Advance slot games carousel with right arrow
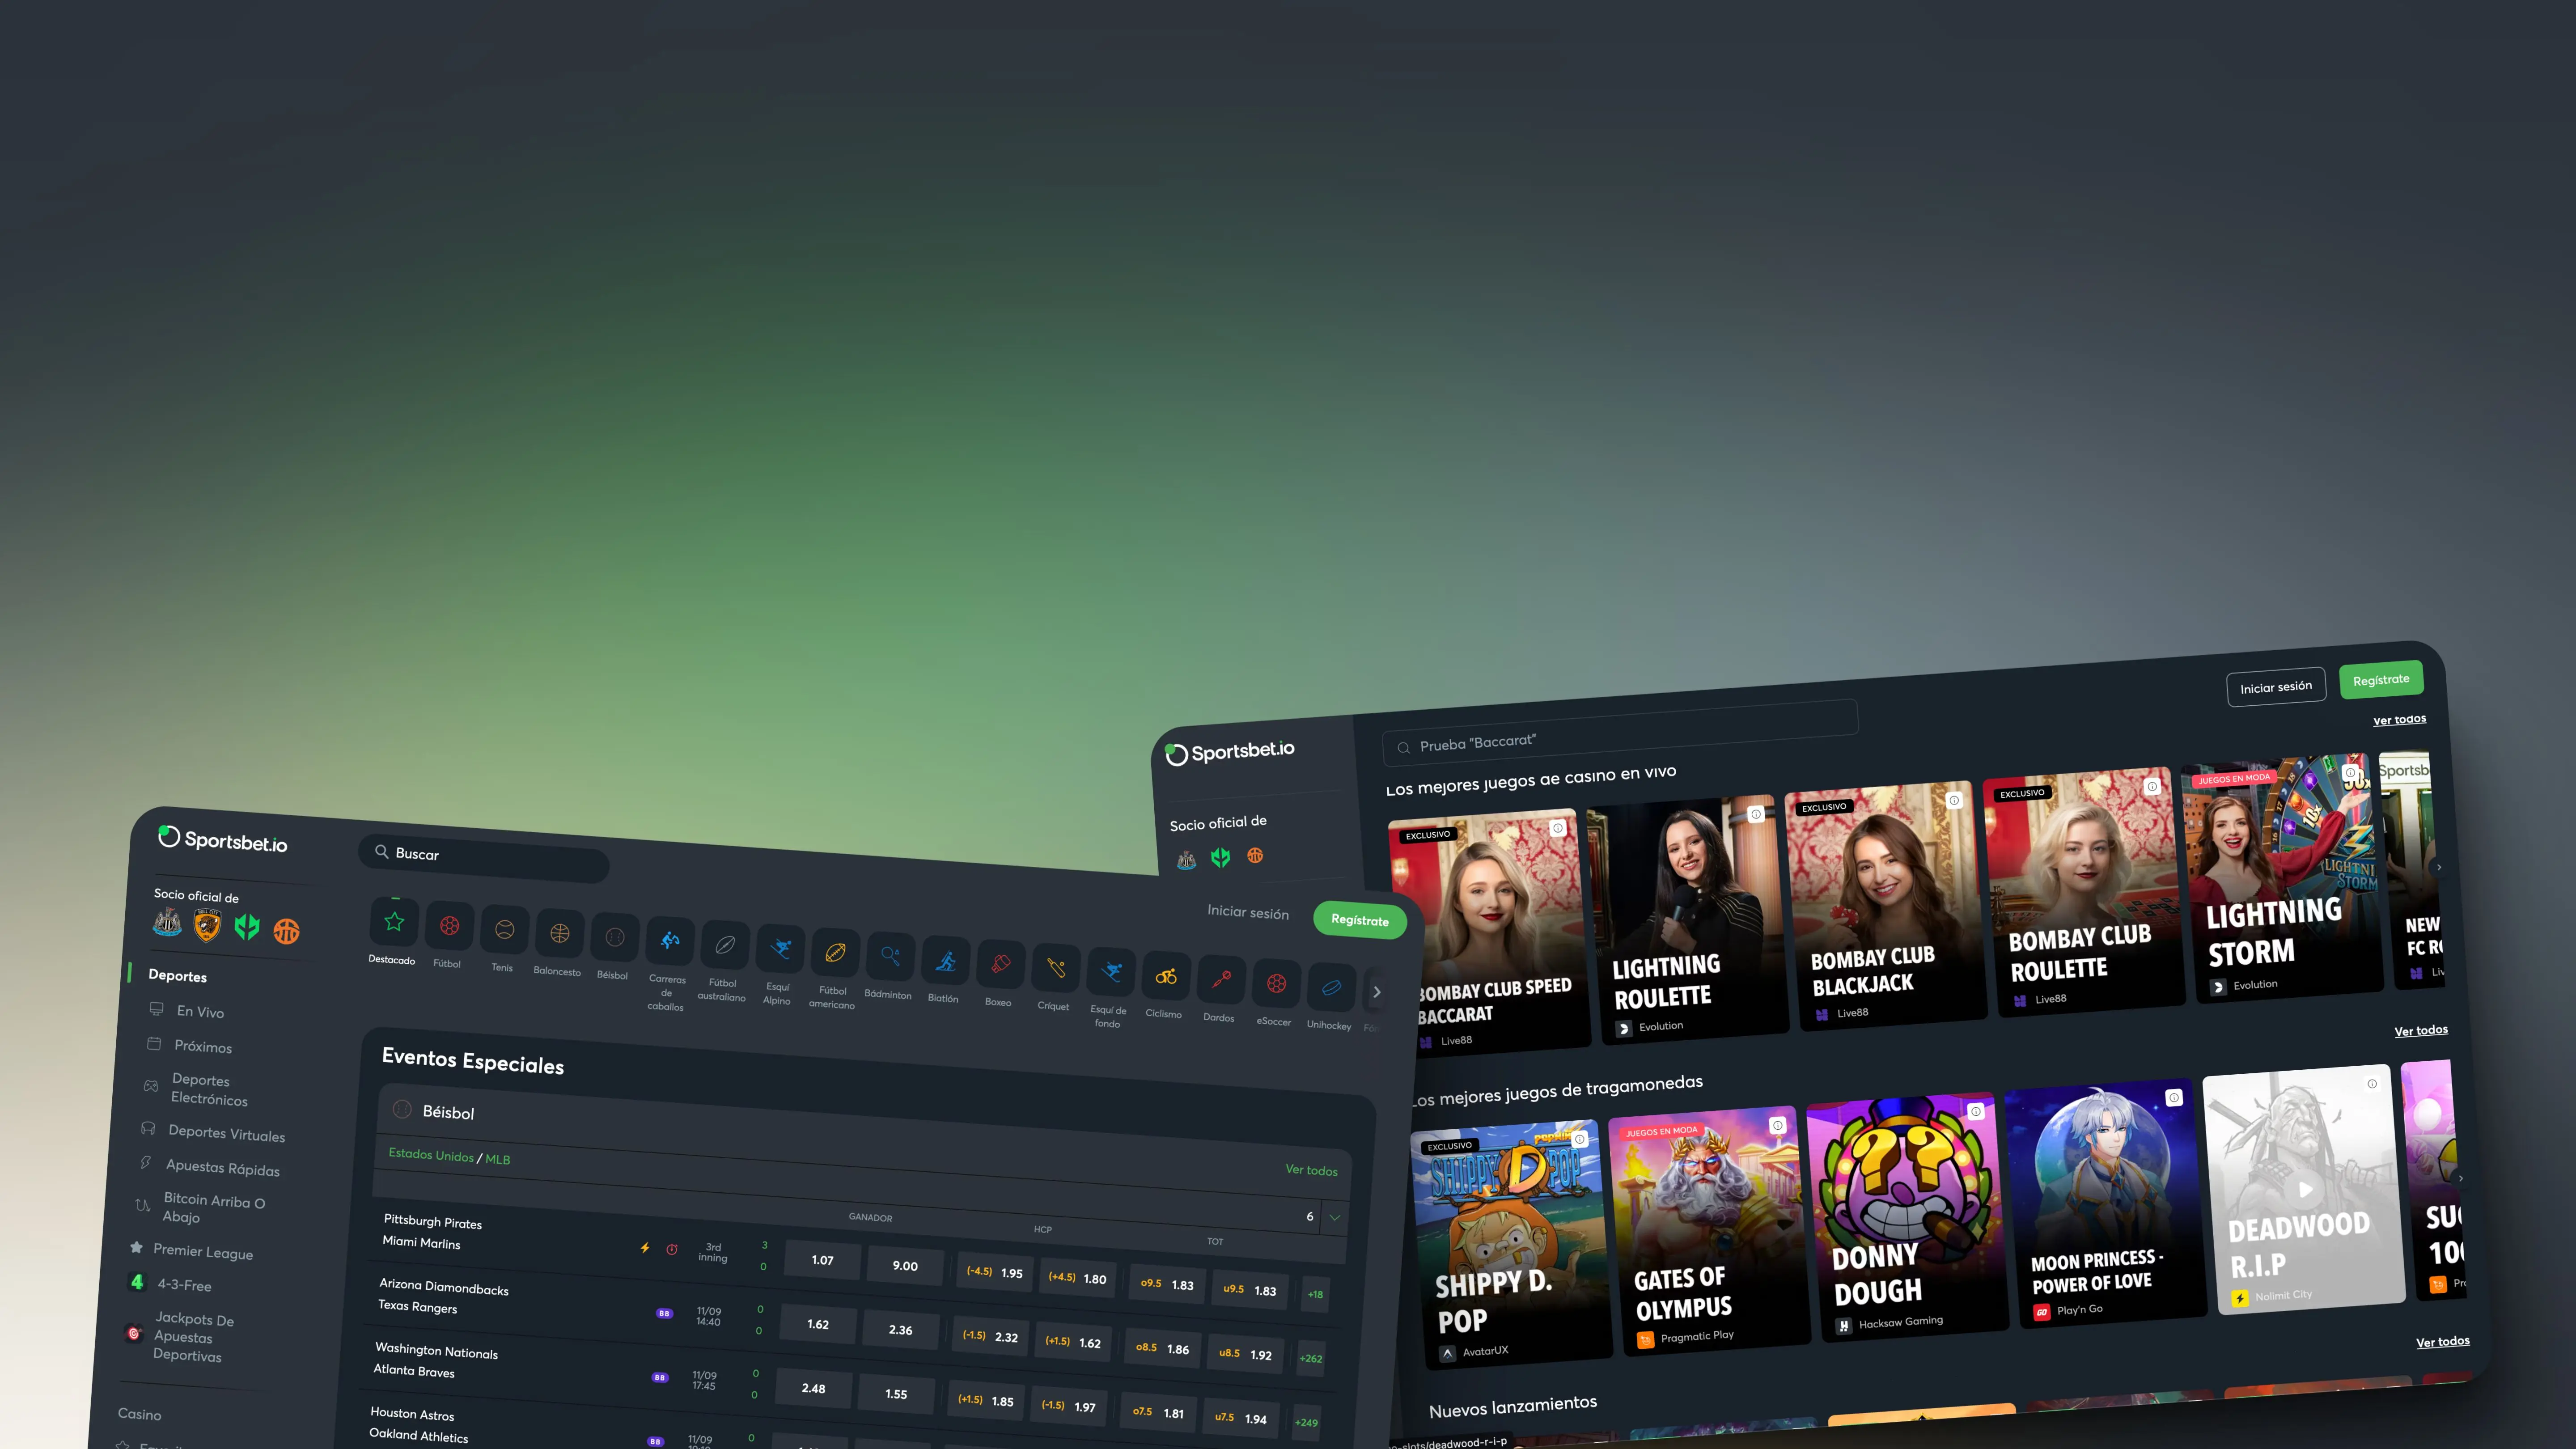 point(2461,1178)
